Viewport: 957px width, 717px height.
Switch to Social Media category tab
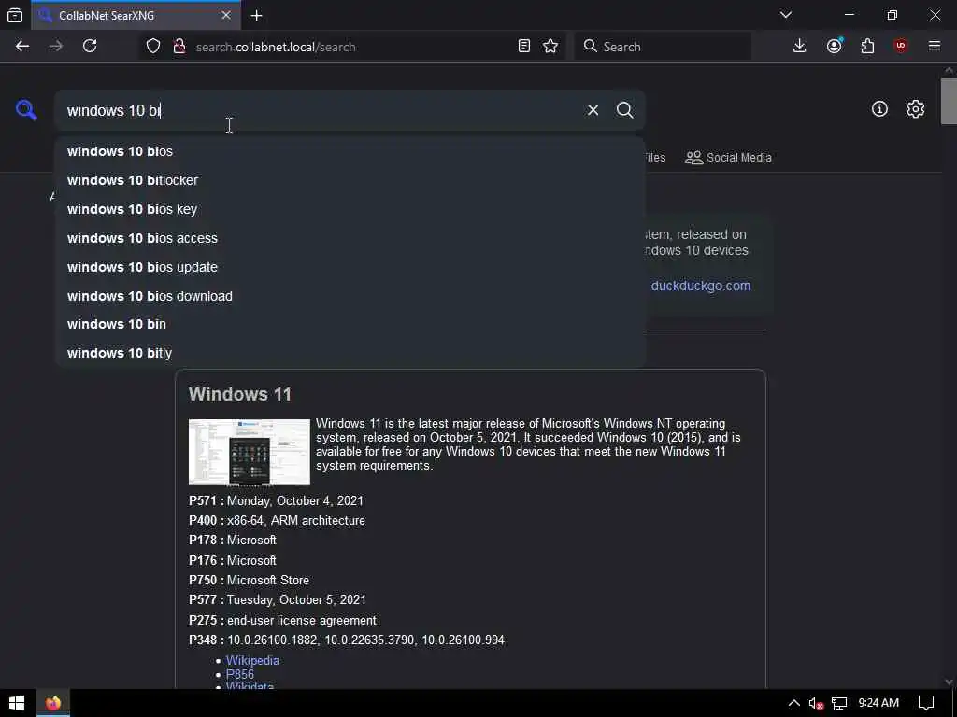coord(728,157)
